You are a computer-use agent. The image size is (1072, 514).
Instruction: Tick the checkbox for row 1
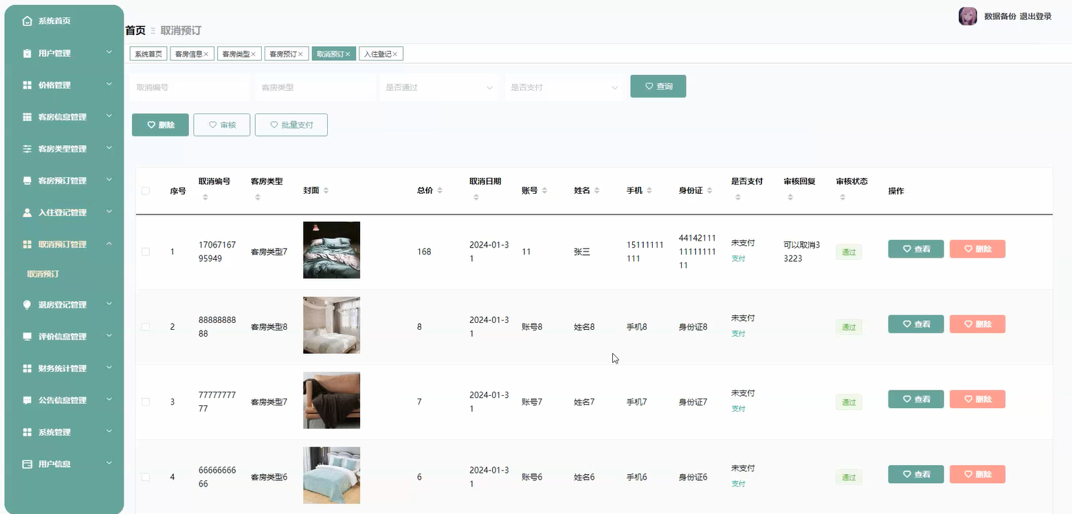click(145, 252)
